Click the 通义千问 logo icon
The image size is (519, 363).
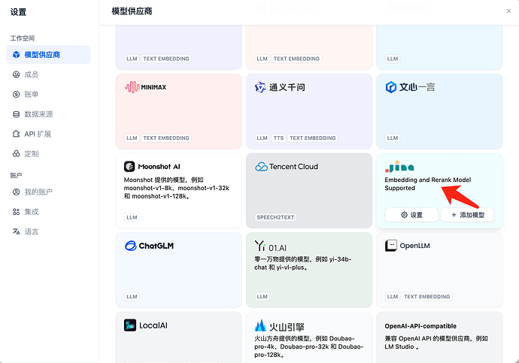click(260, 87)
